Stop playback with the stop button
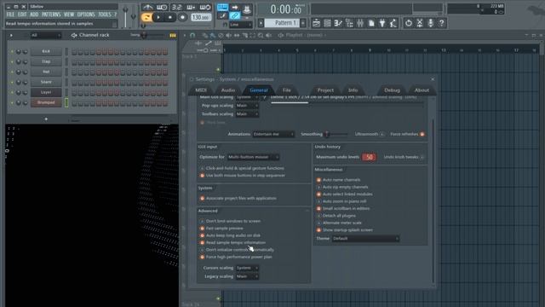 (x=170, y=17)
